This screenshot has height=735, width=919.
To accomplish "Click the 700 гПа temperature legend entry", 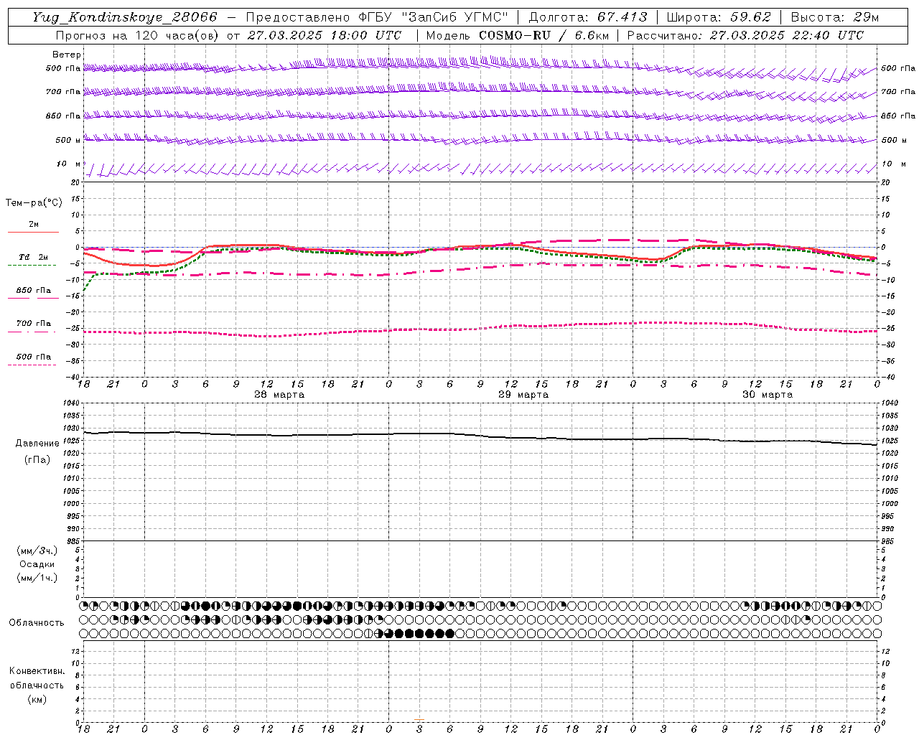I will (34, 323).
